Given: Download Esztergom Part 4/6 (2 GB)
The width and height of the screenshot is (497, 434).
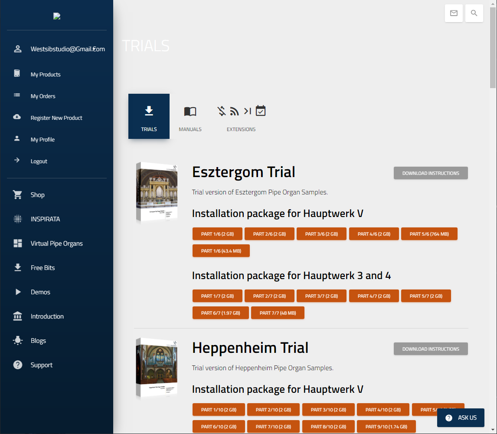Looking at the screenshot, I should (x=374, y=234).
